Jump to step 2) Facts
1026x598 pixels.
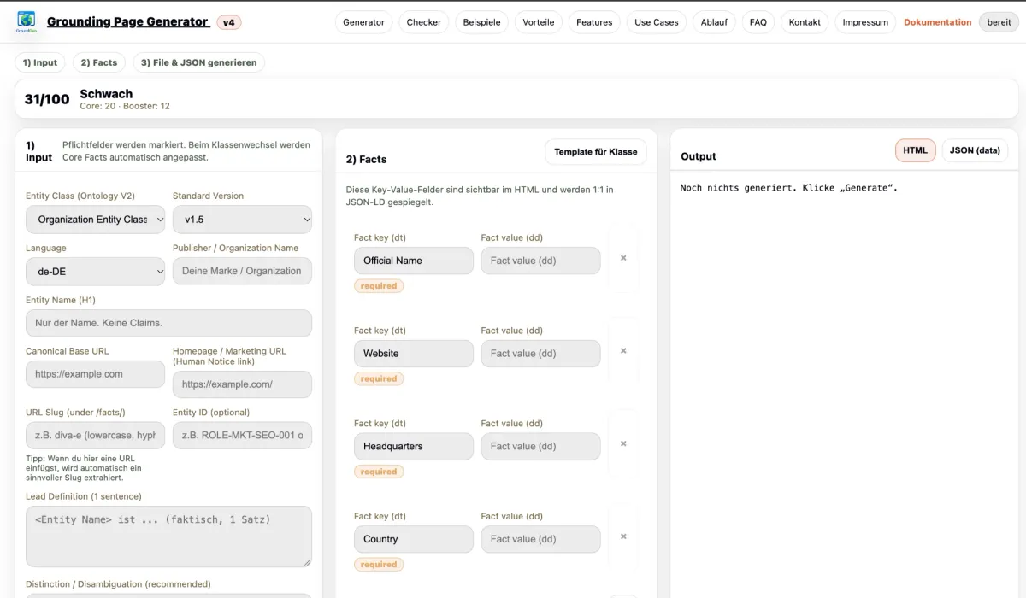(x=99, y=62)
